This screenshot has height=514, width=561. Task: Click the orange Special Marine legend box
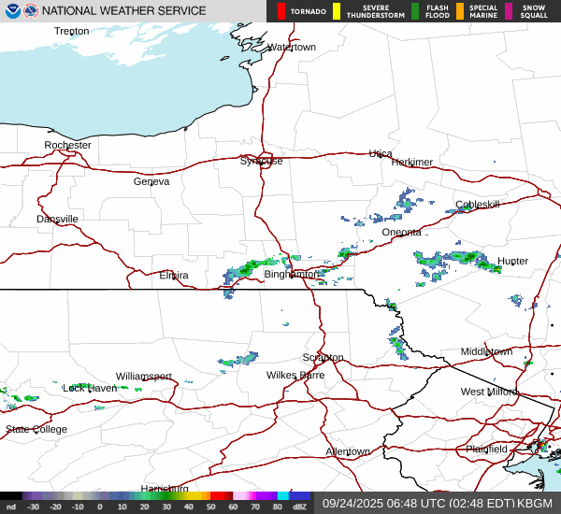point(459,11)
